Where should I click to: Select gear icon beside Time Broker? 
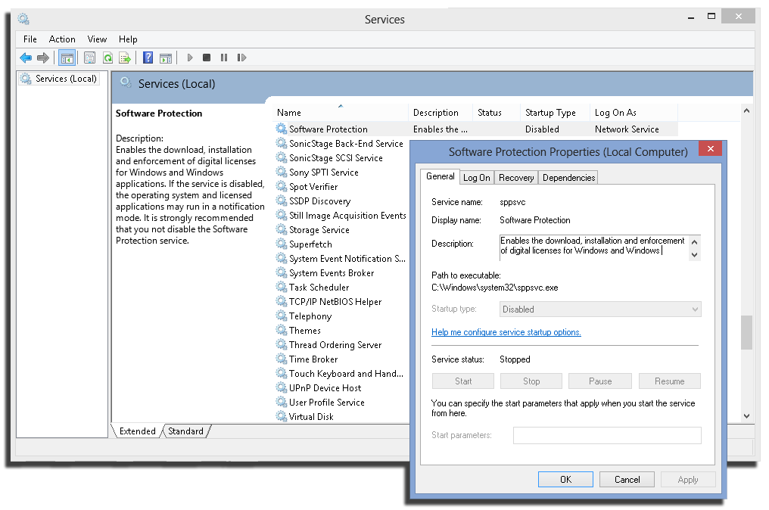tap(281, 359)
